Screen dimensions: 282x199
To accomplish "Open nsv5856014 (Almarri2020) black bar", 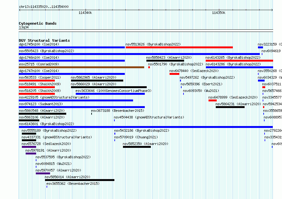I will pos(80,180).
